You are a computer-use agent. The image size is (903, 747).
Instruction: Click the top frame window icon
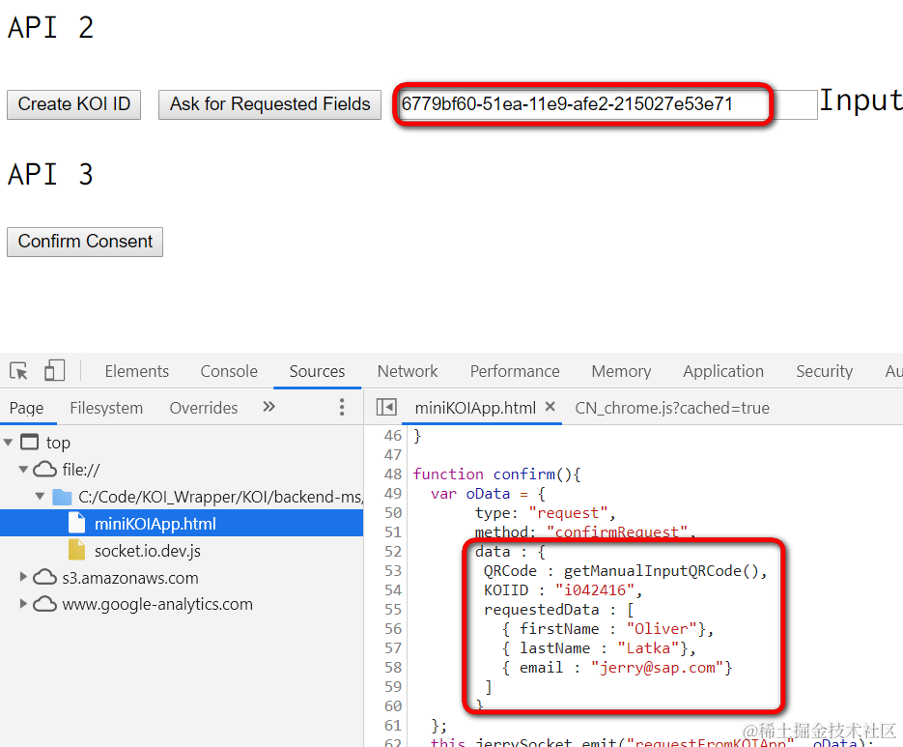(x=29, y=442)
